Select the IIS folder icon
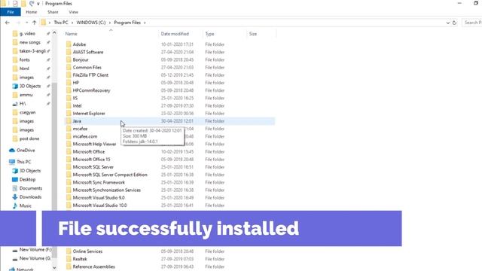482x271 pixels. (x=69, y=98)
